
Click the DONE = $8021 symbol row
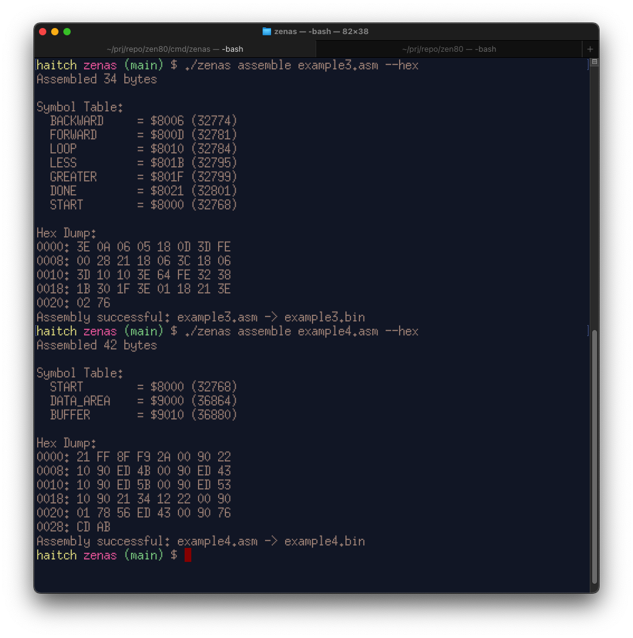pos(143,191)
